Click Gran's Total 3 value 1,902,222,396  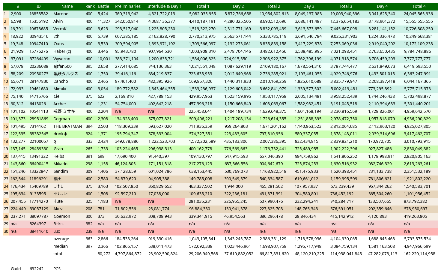click(x=344, y=149)
